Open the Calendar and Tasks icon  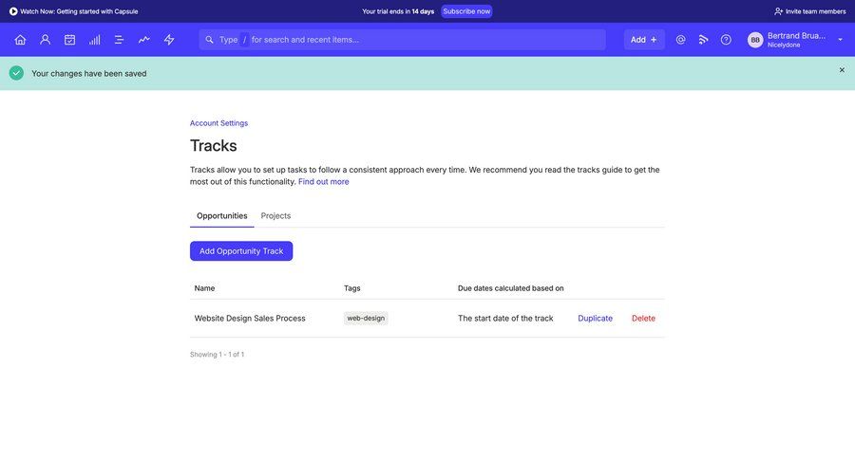(69, 40)
